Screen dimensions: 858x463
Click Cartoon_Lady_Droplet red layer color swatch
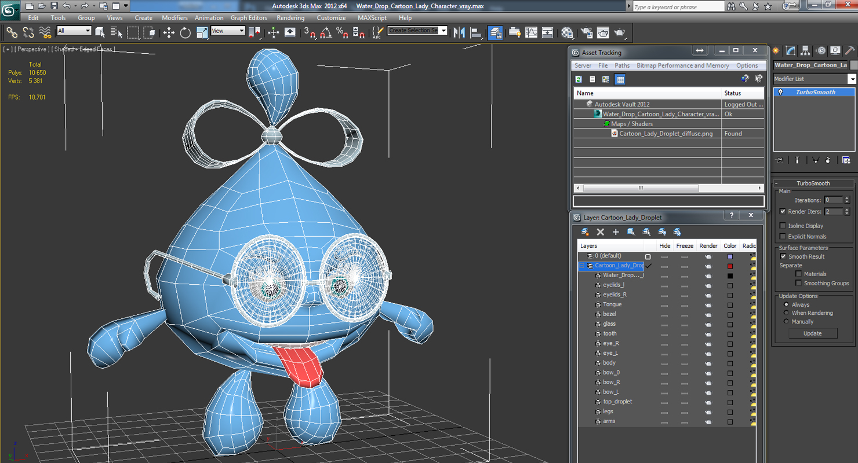click(x=730, y=266)
